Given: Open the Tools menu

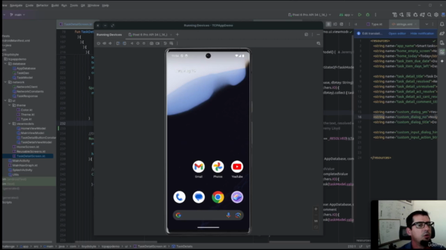Looking at the screenshot, I should pos(74,6).
